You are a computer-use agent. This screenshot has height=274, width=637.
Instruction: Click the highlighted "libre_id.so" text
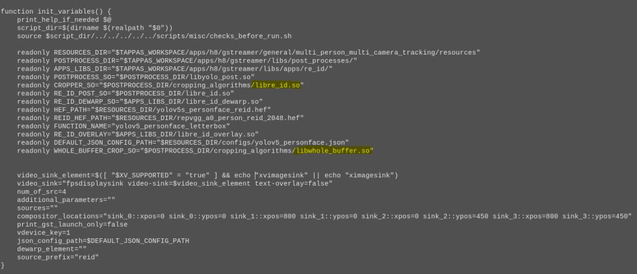pos(278,84)
